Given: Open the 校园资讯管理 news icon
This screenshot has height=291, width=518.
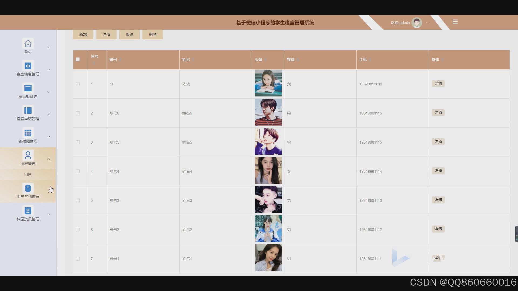Looking at the screenshot, I should [x=28, y=211].
